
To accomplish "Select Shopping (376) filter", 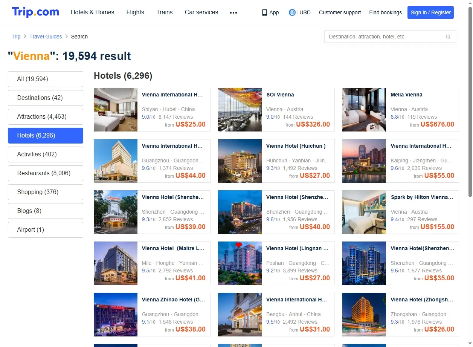I will click(x=46, y=192).
